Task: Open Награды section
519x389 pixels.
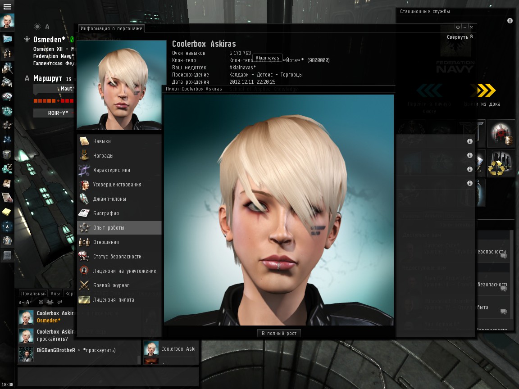Action: 119,155
